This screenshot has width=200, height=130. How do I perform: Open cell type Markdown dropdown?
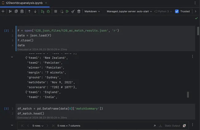[x=92, y=11]
